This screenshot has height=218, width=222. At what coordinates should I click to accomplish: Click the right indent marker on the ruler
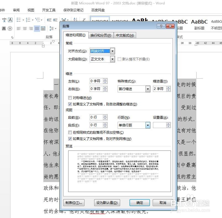196,45
